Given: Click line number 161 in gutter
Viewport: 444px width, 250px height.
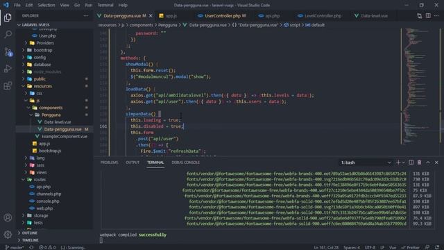Looking at the screenshot, I should point(103,126).
